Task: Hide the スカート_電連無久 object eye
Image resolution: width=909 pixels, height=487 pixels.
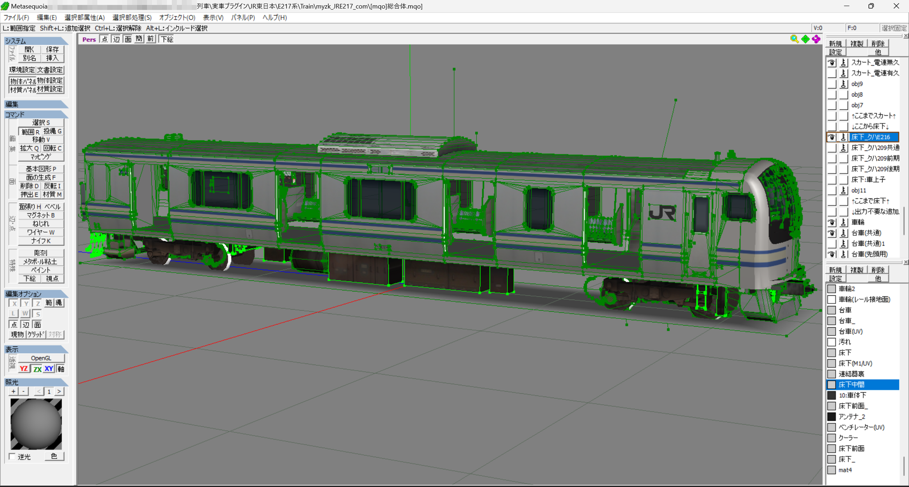Action: 832,63
